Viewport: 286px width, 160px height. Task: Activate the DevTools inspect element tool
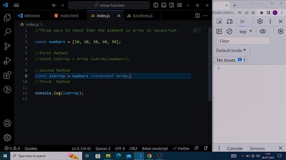[x=219, y=21]
